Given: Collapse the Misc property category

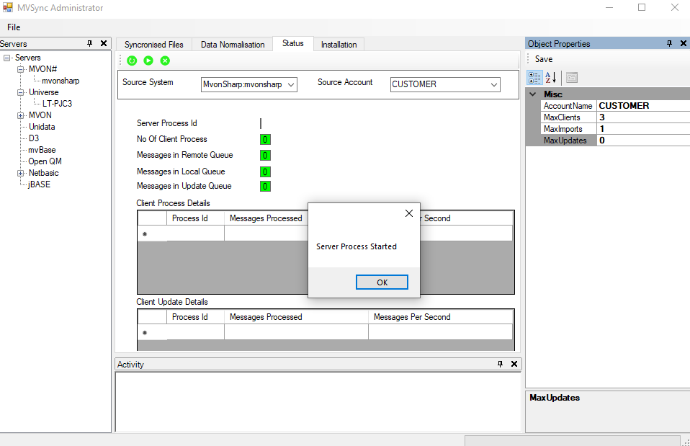Looking at the screenshot, I should coord(533,94).
